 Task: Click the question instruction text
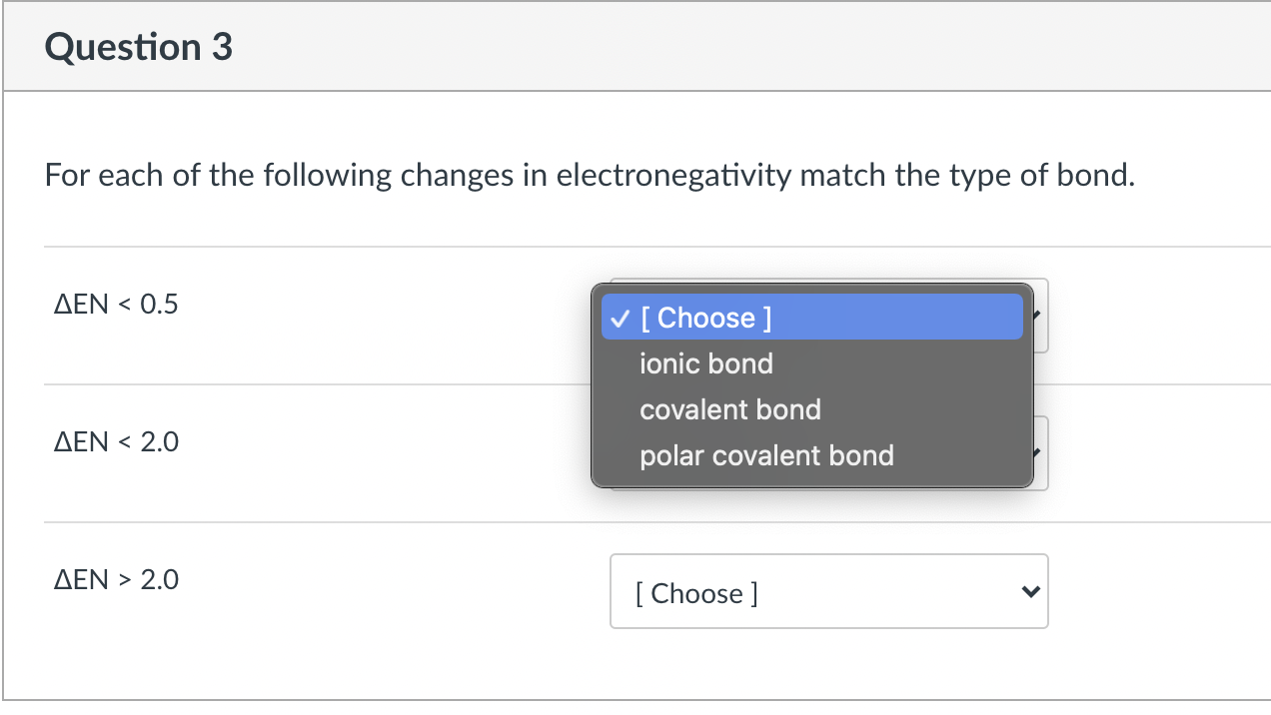point(590,175)
